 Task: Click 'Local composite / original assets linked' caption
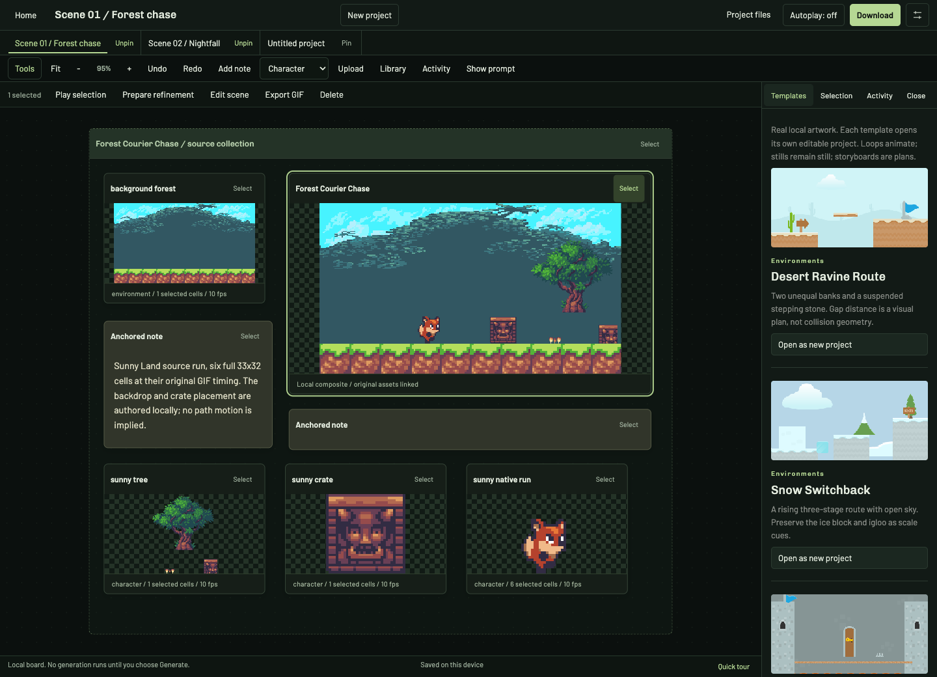coord(357,384)
